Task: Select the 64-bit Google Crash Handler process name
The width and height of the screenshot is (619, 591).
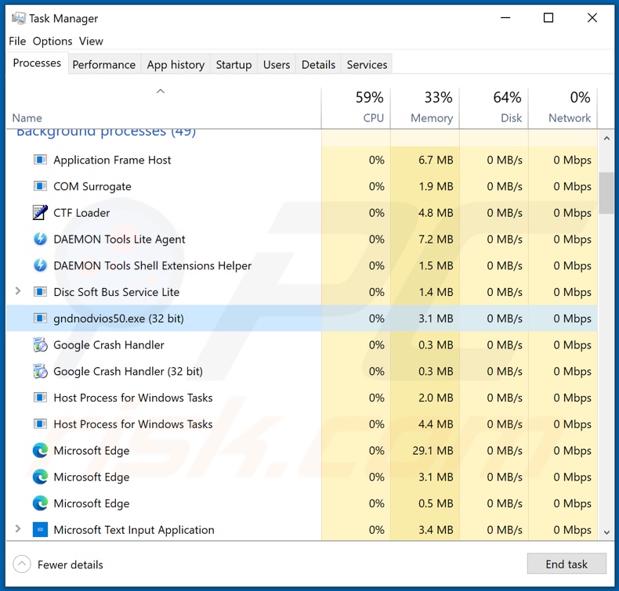Action: point(109,345)
